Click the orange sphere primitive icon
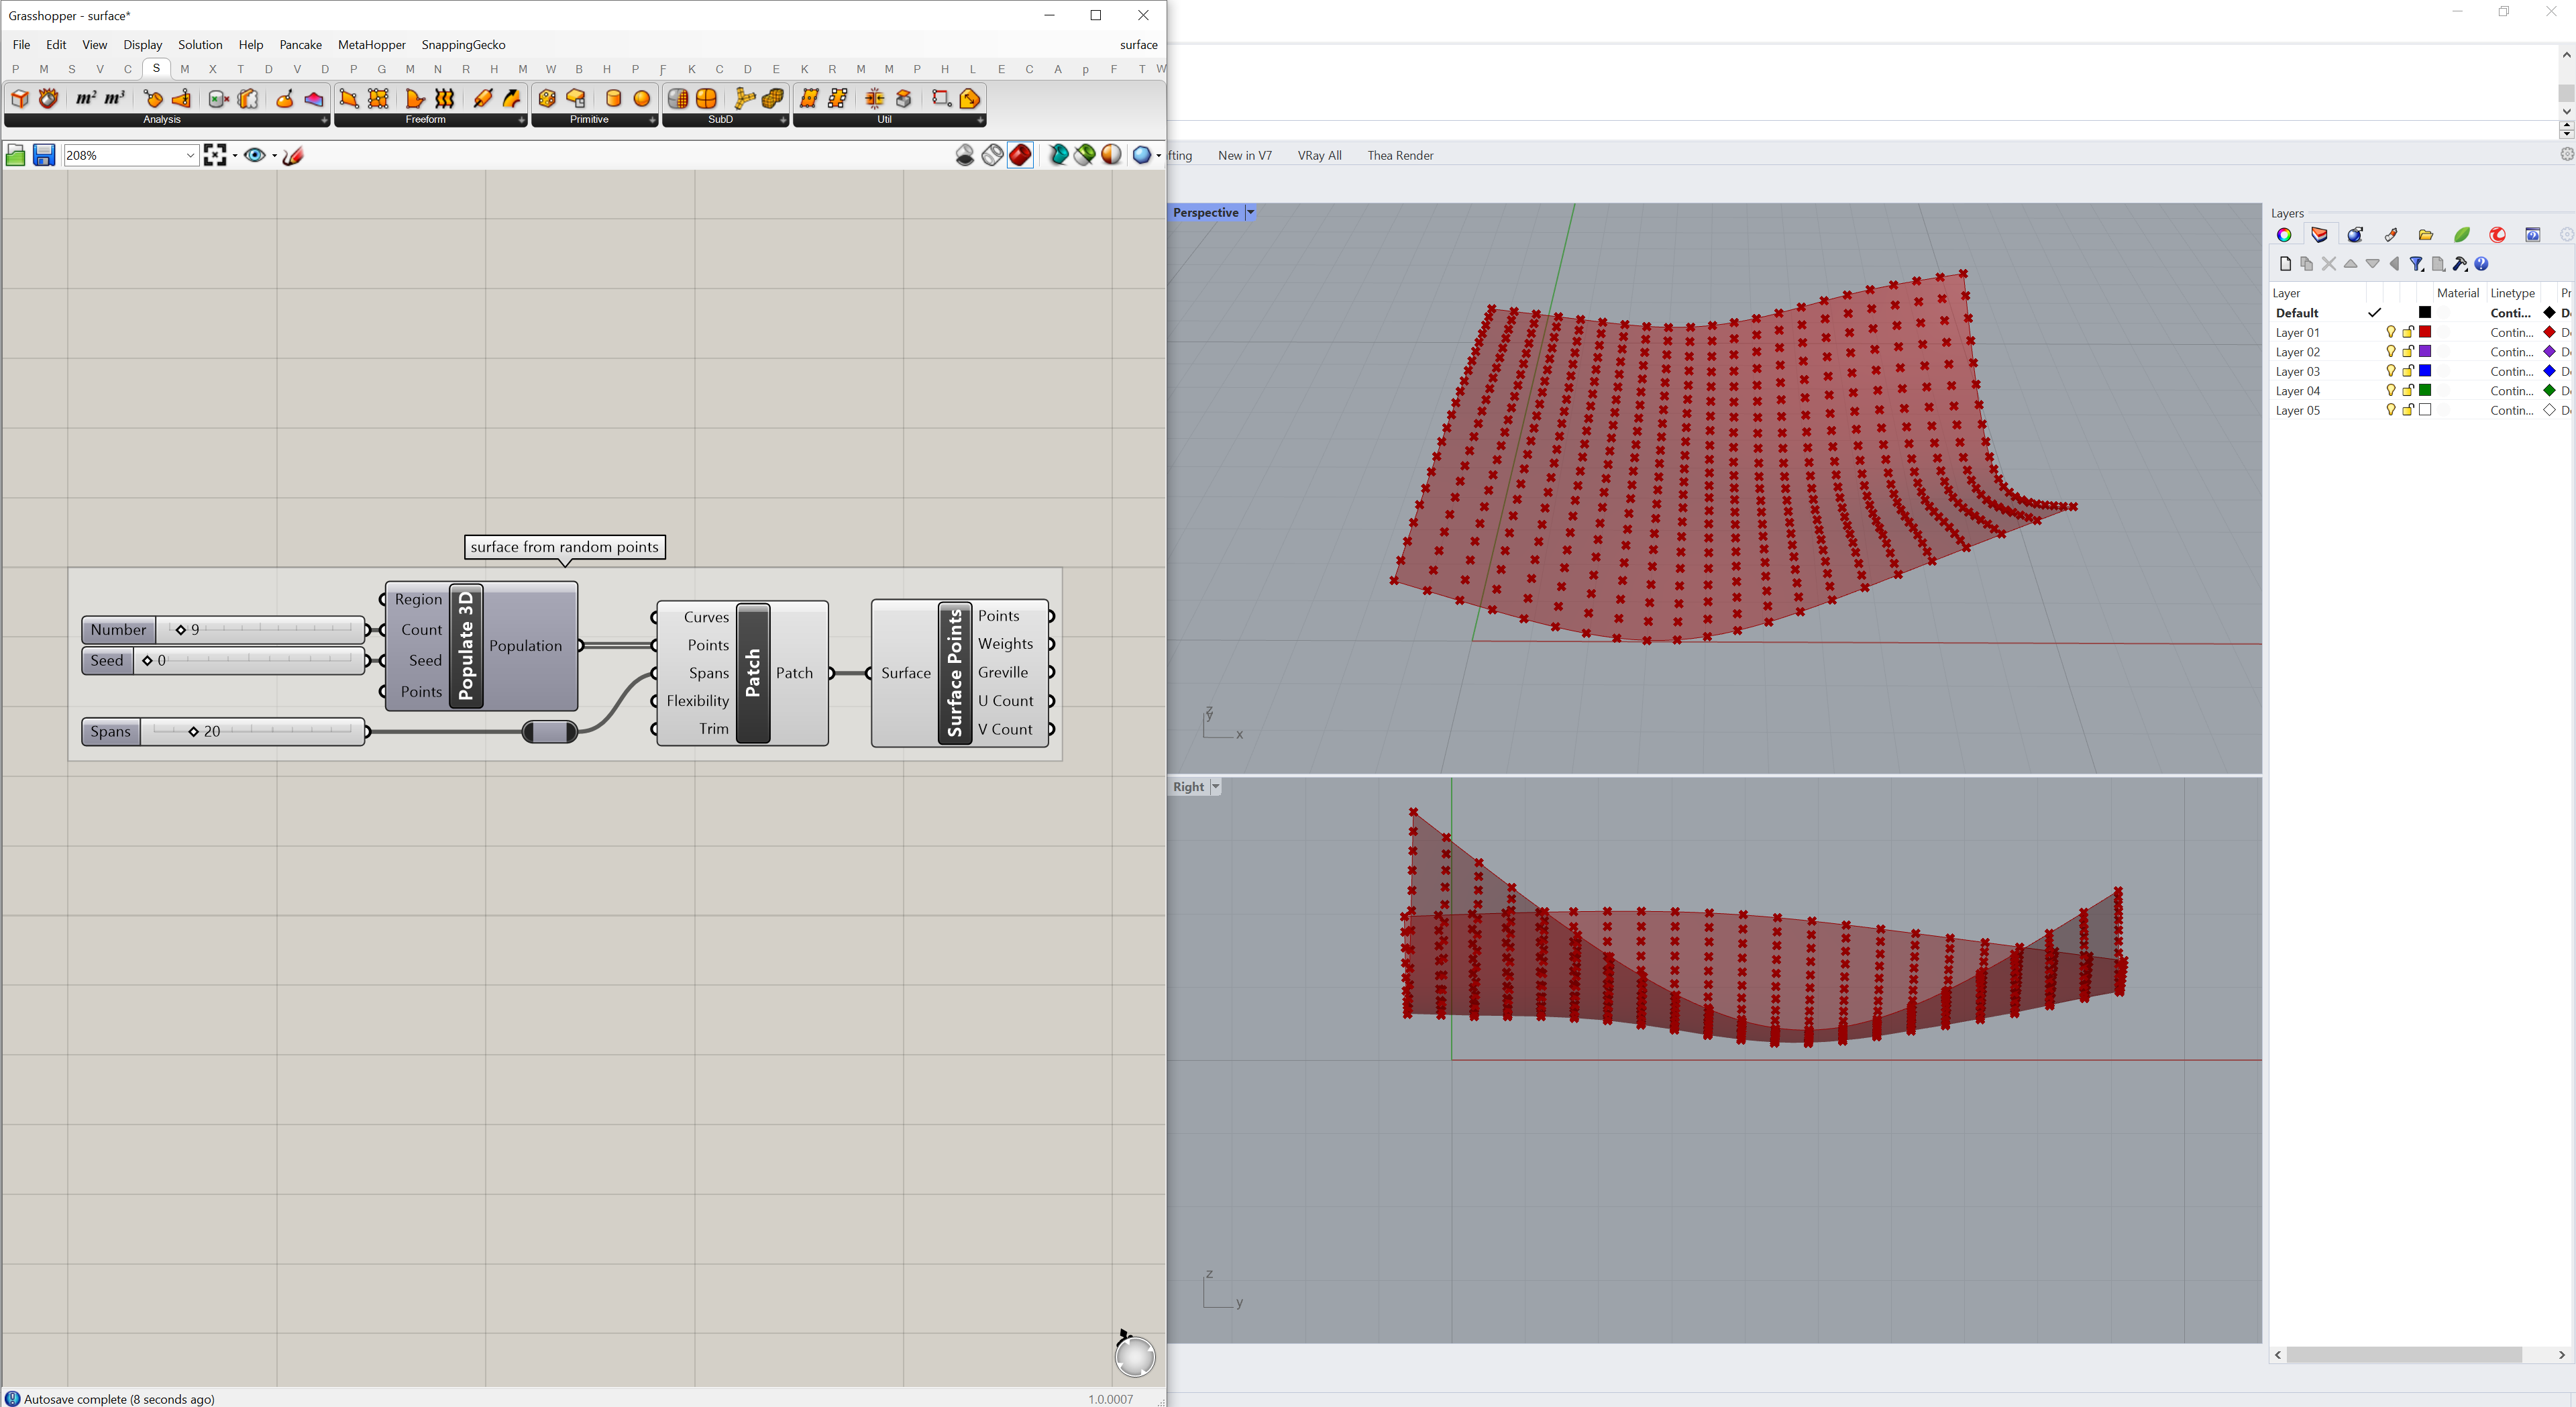 pyautogui.click(x=642, y=98)
